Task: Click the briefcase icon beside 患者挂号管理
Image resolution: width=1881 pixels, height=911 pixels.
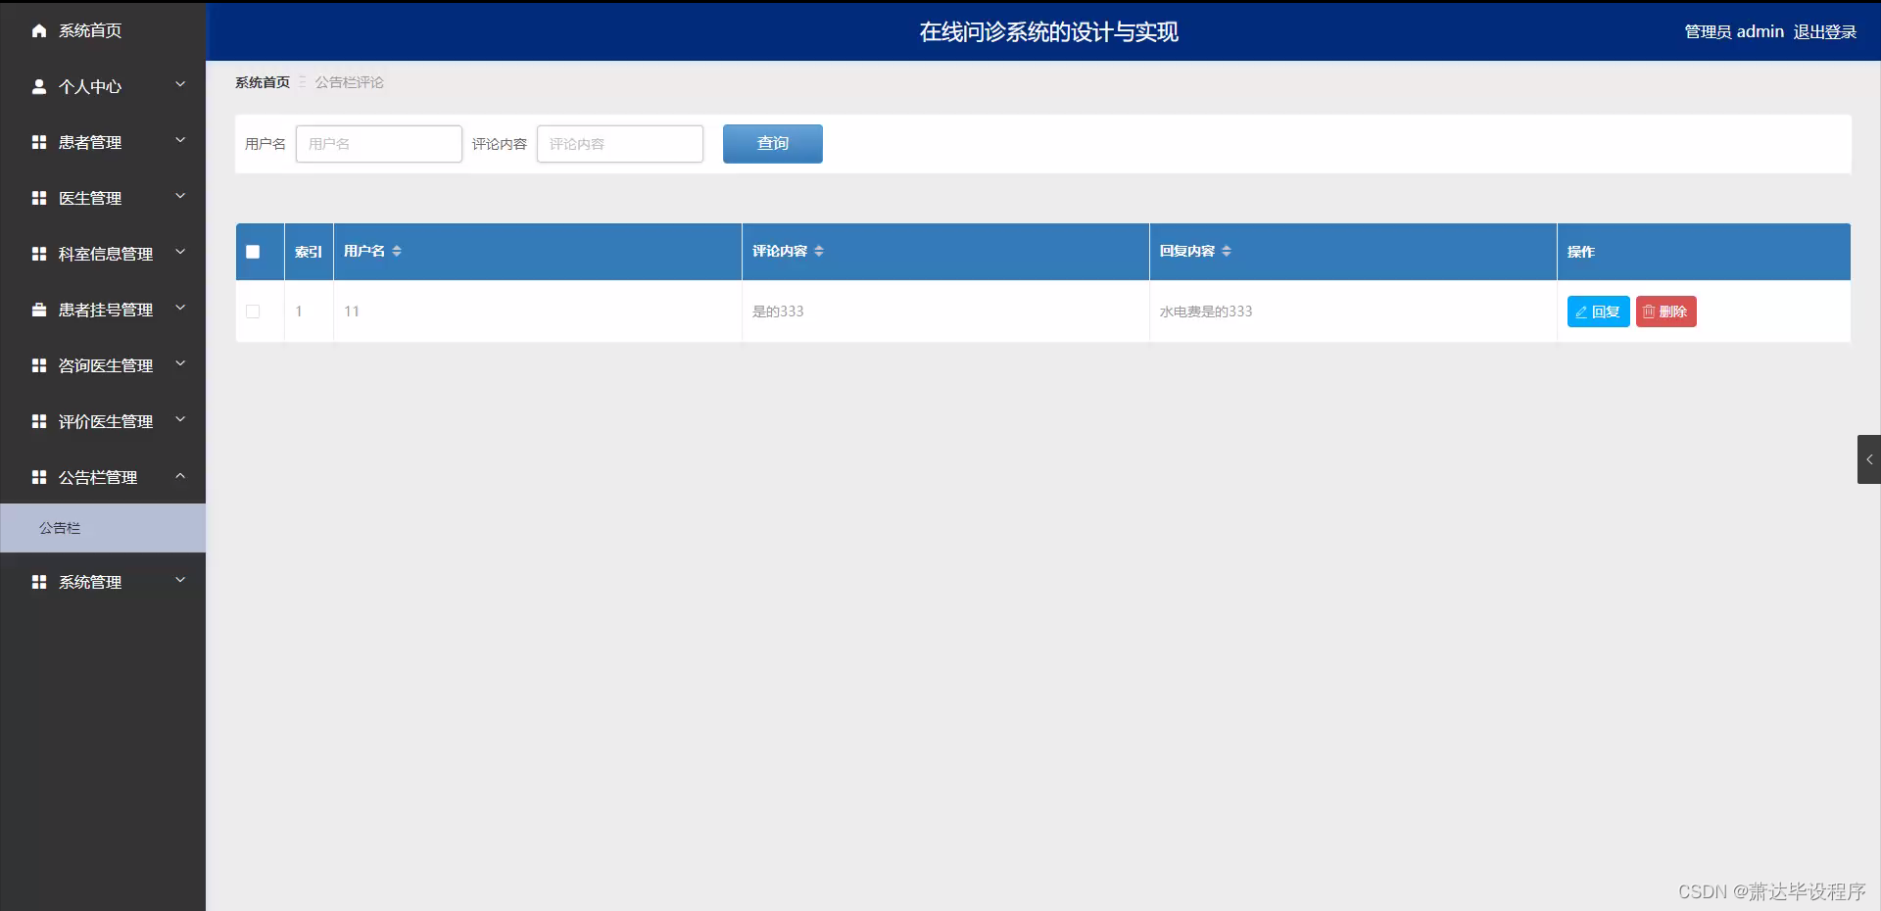Action: click(39, 310)
